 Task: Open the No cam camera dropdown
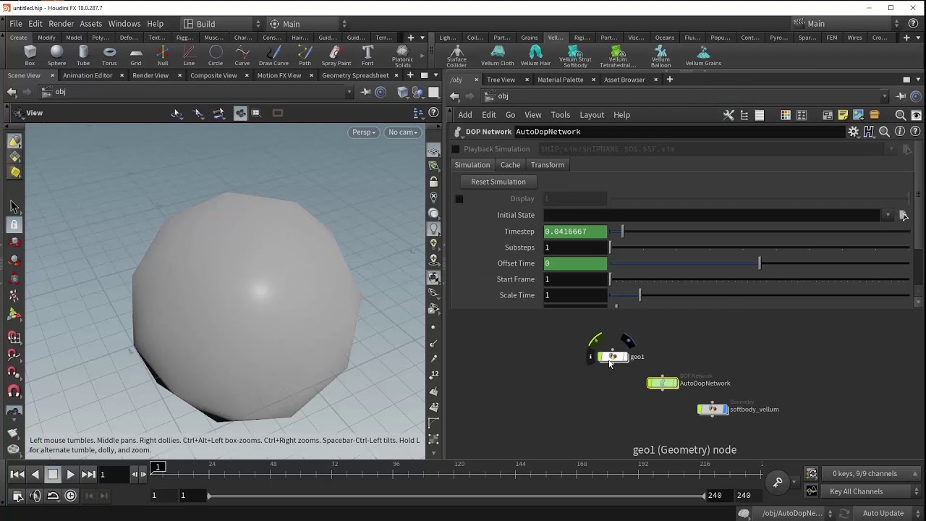[x=402, y=132]
